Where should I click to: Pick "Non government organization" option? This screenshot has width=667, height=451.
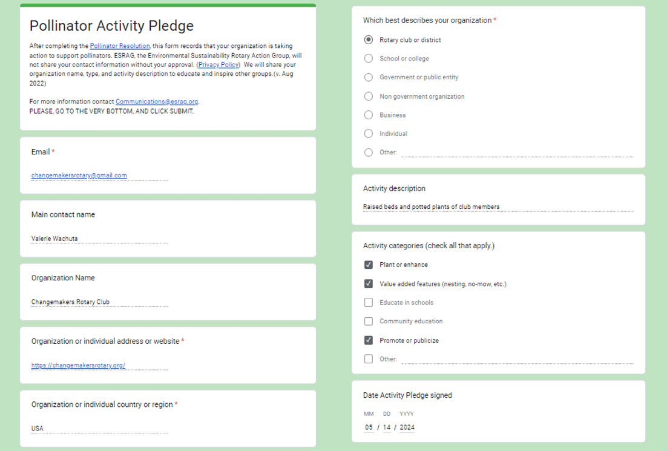tap(368, 96)
